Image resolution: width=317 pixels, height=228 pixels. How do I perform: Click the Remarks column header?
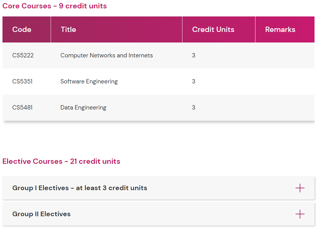click(x=280, y=29)
